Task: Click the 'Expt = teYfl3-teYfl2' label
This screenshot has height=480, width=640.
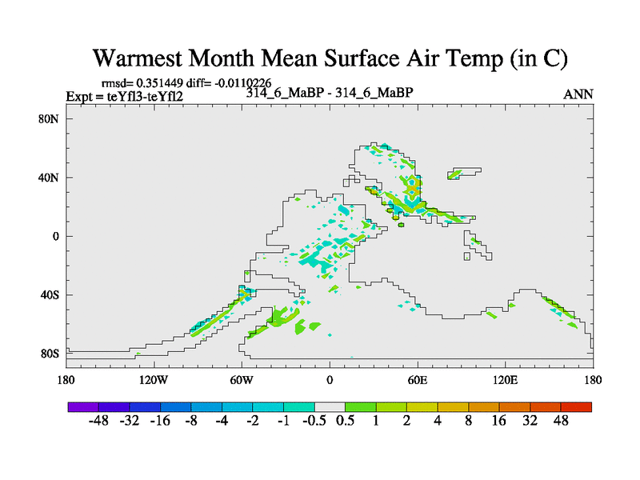Action: (x=125, y=97)
